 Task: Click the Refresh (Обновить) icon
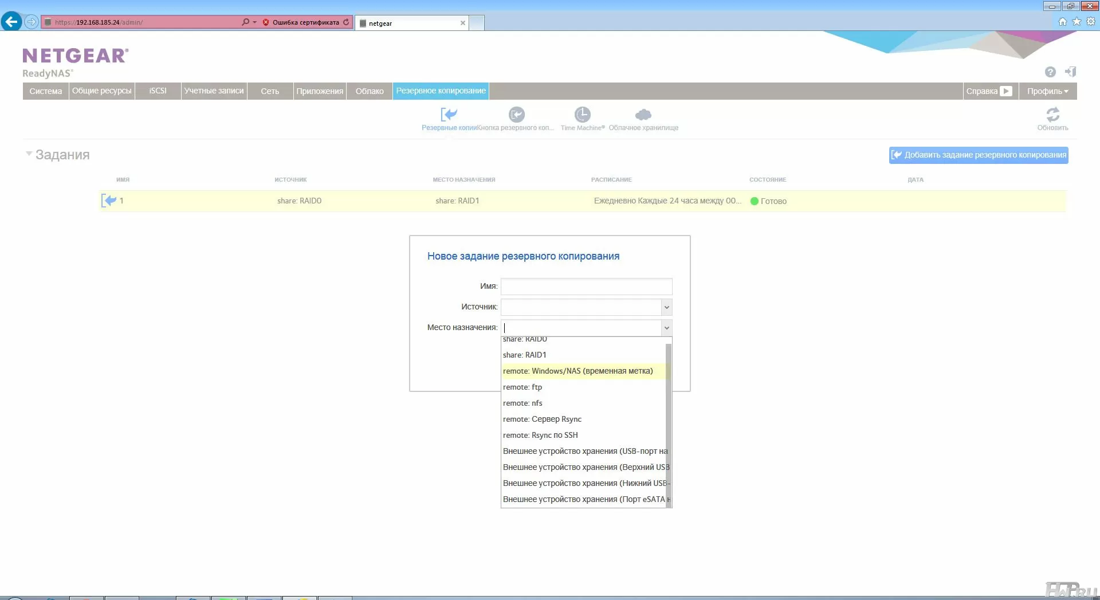[x=1052, y=115]
